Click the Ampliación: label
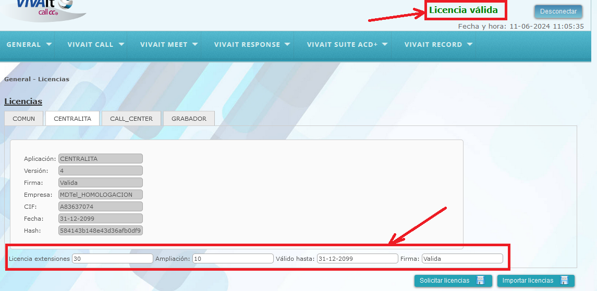Screen dimensions: 597x291 click(173, 259)
